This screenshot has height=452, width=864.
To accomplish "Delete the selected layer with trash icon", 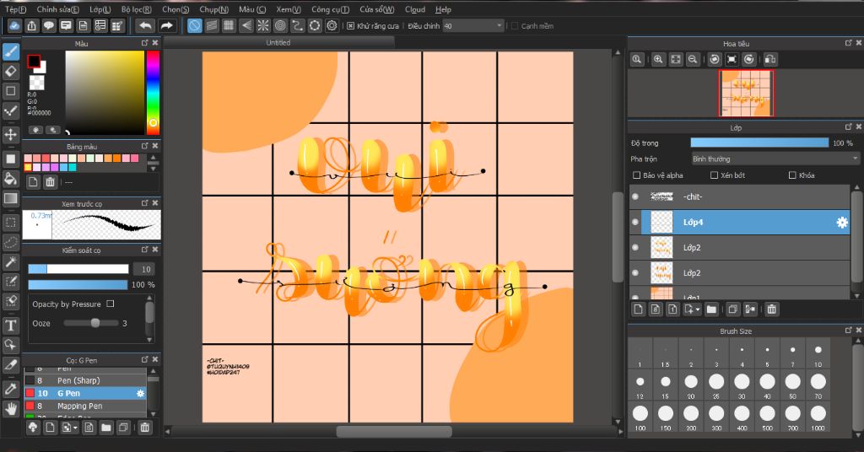I will (771, 309).
